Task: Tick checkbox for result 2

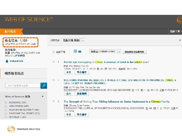Action: click(53, 80)
